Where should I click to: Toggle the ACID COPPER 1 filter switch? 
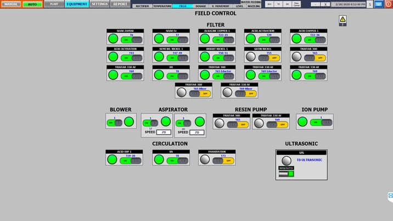tap(315, 40)
